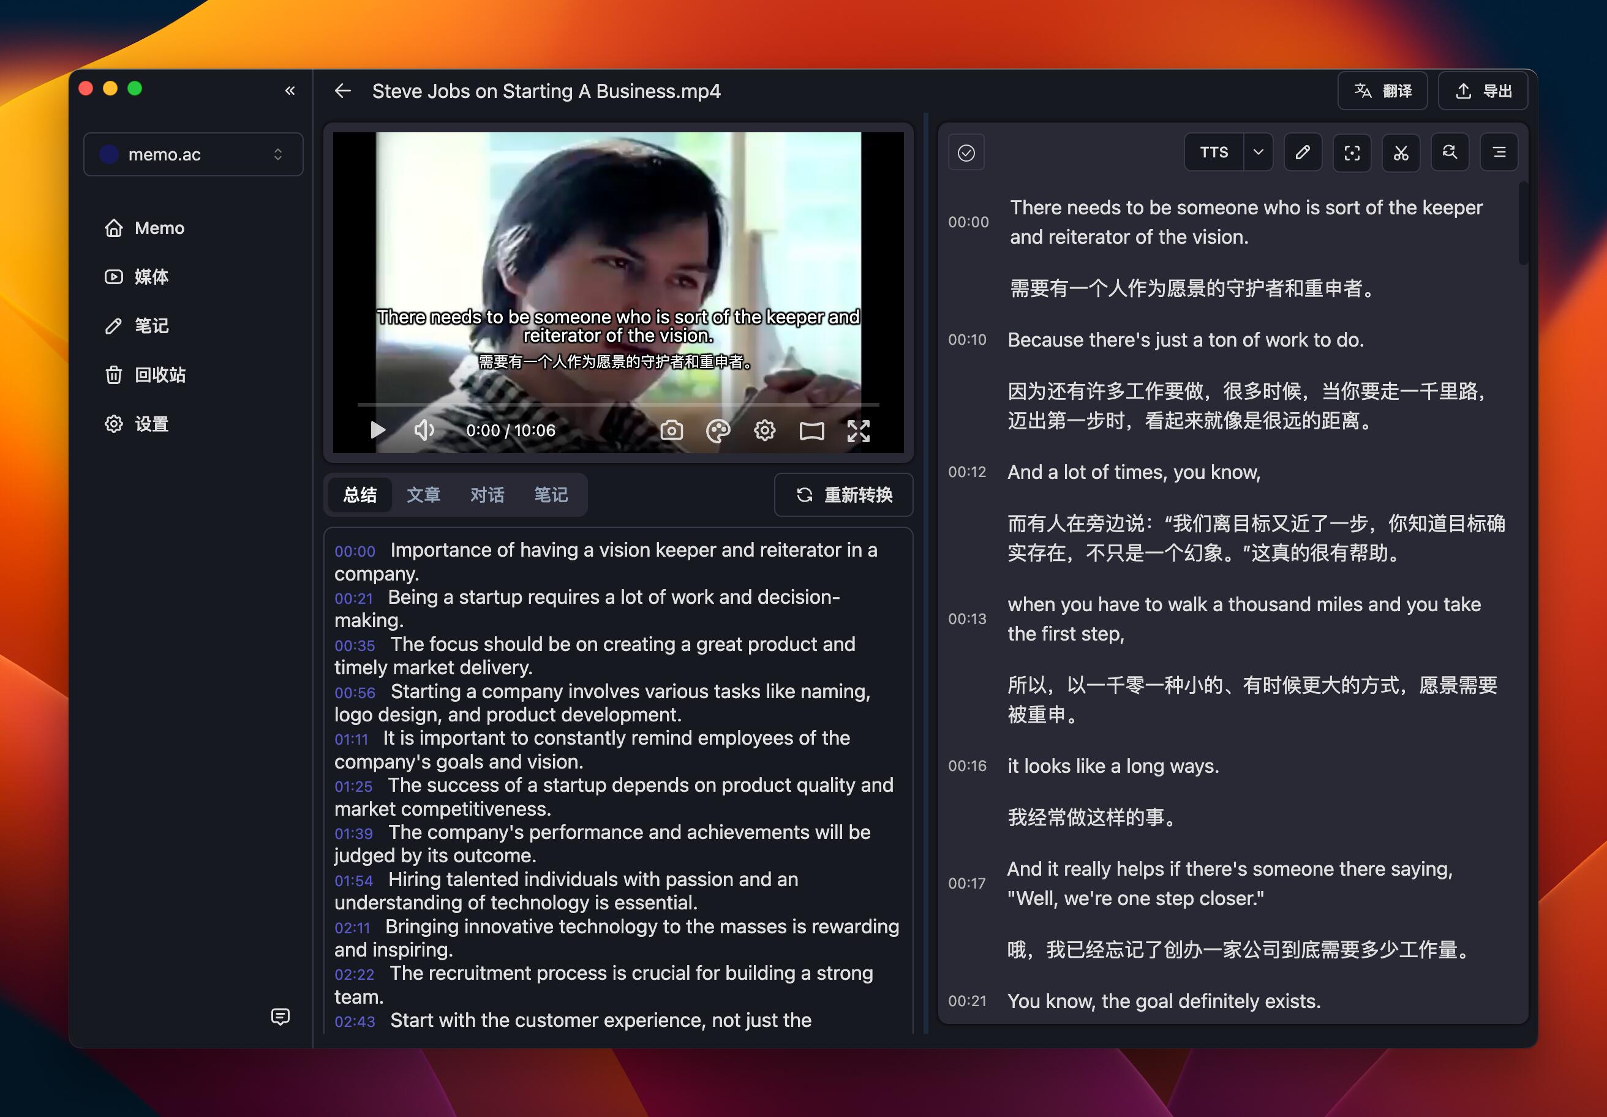Expand the TTS dropdown arrow

coord(1258,152)
